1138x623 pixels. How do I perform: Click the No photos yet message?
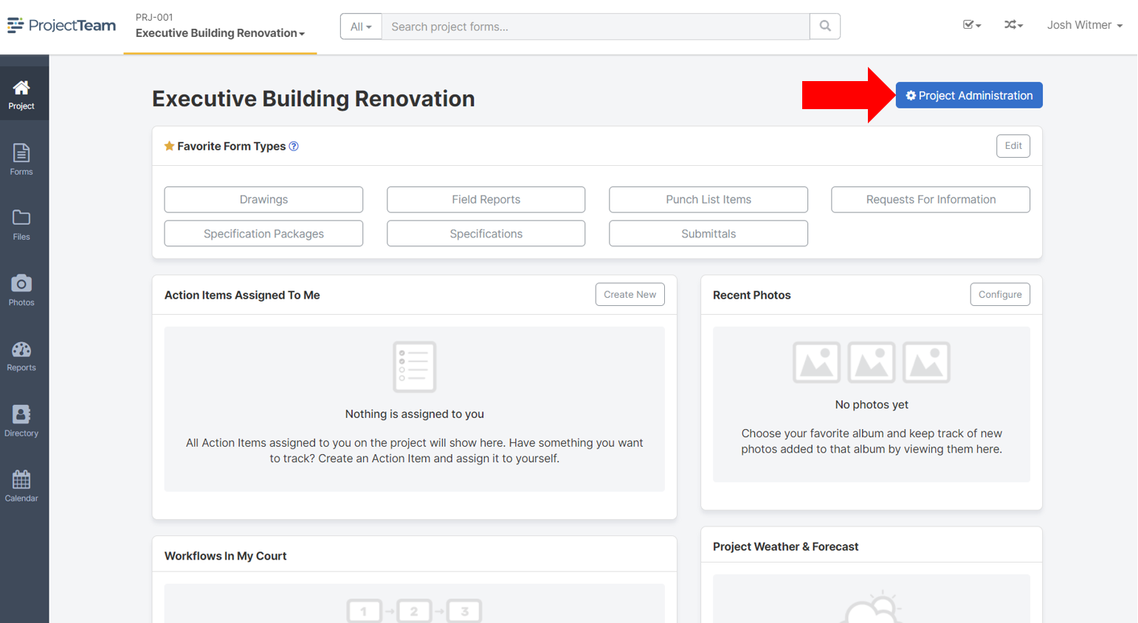pos(872,405)
